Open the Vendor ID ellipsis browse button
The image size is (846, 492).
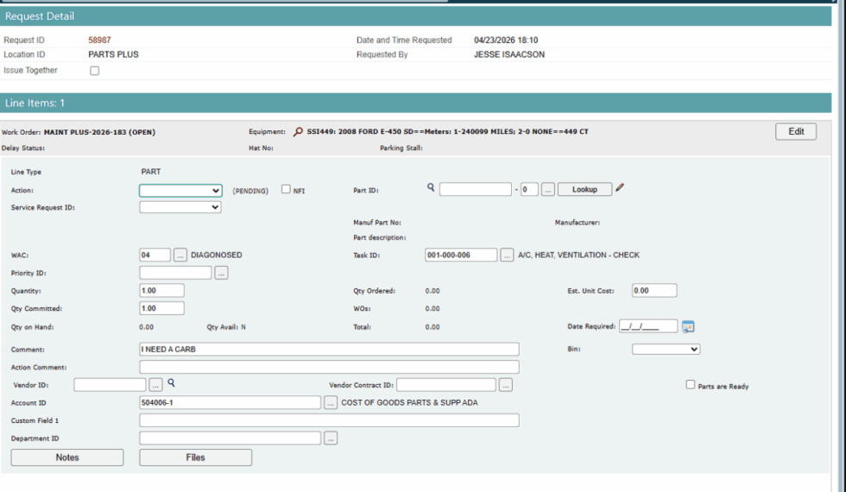click(x=155, y=385)
